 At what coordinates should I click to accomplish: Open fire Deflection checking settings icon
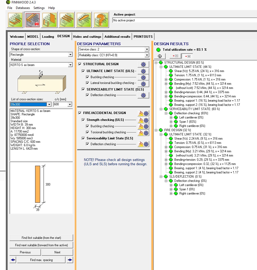tap(143, 144)
